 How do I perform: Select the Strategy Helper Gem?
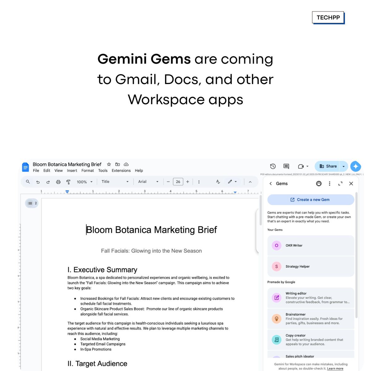pyautogui.click(x=310, y=266)
